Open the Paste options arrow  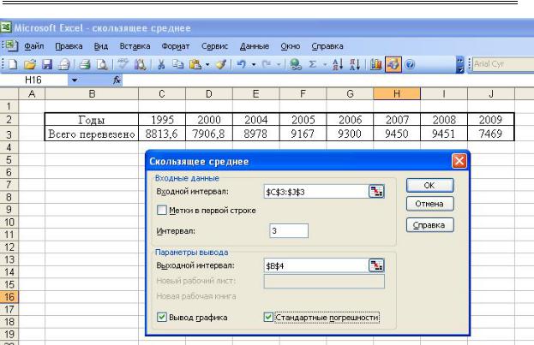[x=207, y=64]
